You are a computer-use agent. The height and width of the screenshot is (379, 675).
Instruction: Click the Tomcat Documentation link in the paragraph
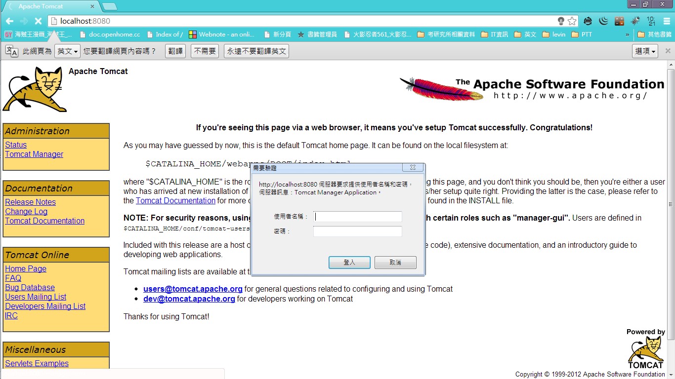pyautogui.click(x=175, y=200)
